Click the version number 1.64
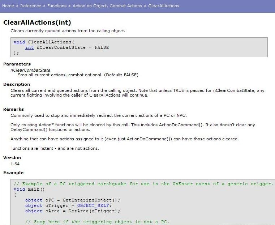275x225 pixels. 15,164
